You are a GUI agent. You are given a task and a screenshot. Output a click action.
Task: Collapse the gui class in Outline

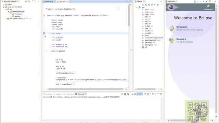click(x=137, y=8)
